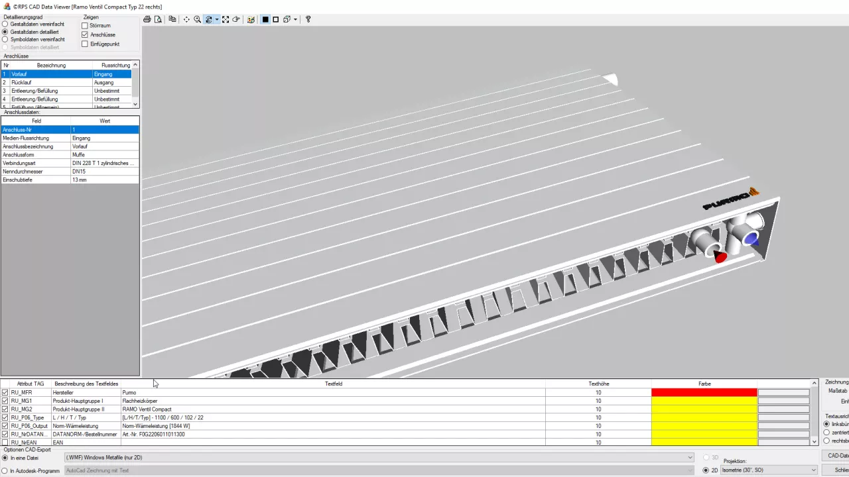Select the Symboldaten vereinfacht radio button
Image resolution: width=849 pixels, height=477 pixels.
click(5, 39)
